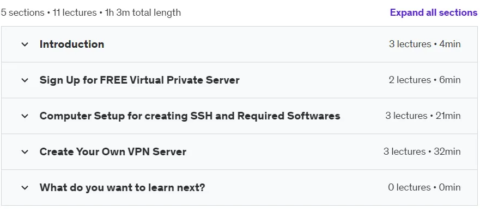
Task: Open Create Your Own VPN Server title
Action: click(113, 151)
